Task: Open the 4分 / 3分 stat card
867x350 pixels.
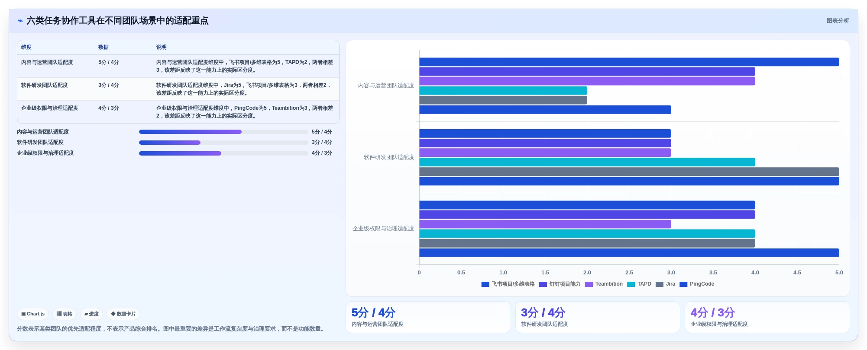Action: pos(767,317)
